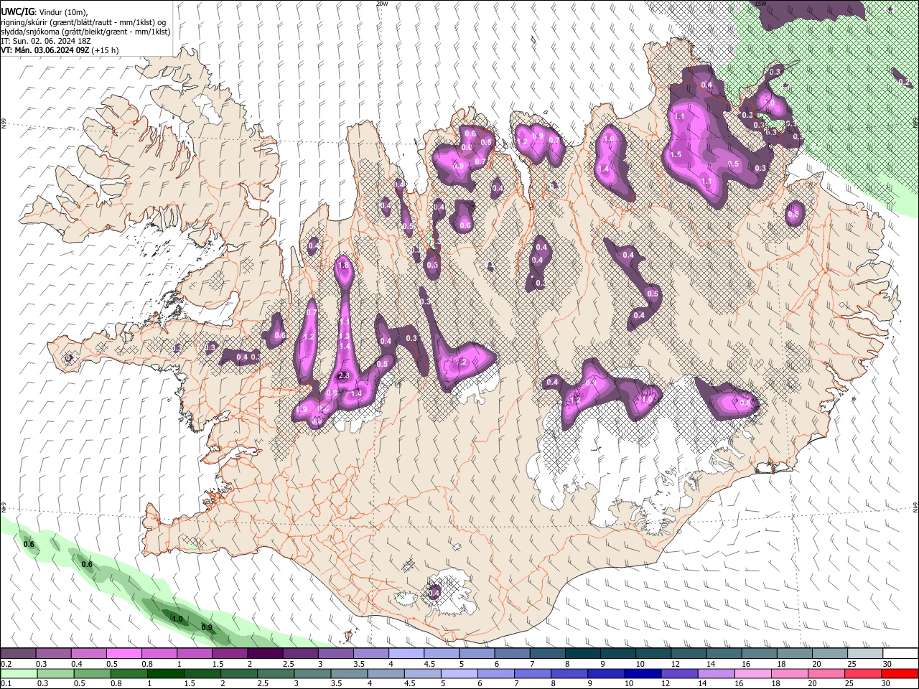Click the '0.9' value in the green rain band
Screen dimensions: 919x689
(207, 627)
